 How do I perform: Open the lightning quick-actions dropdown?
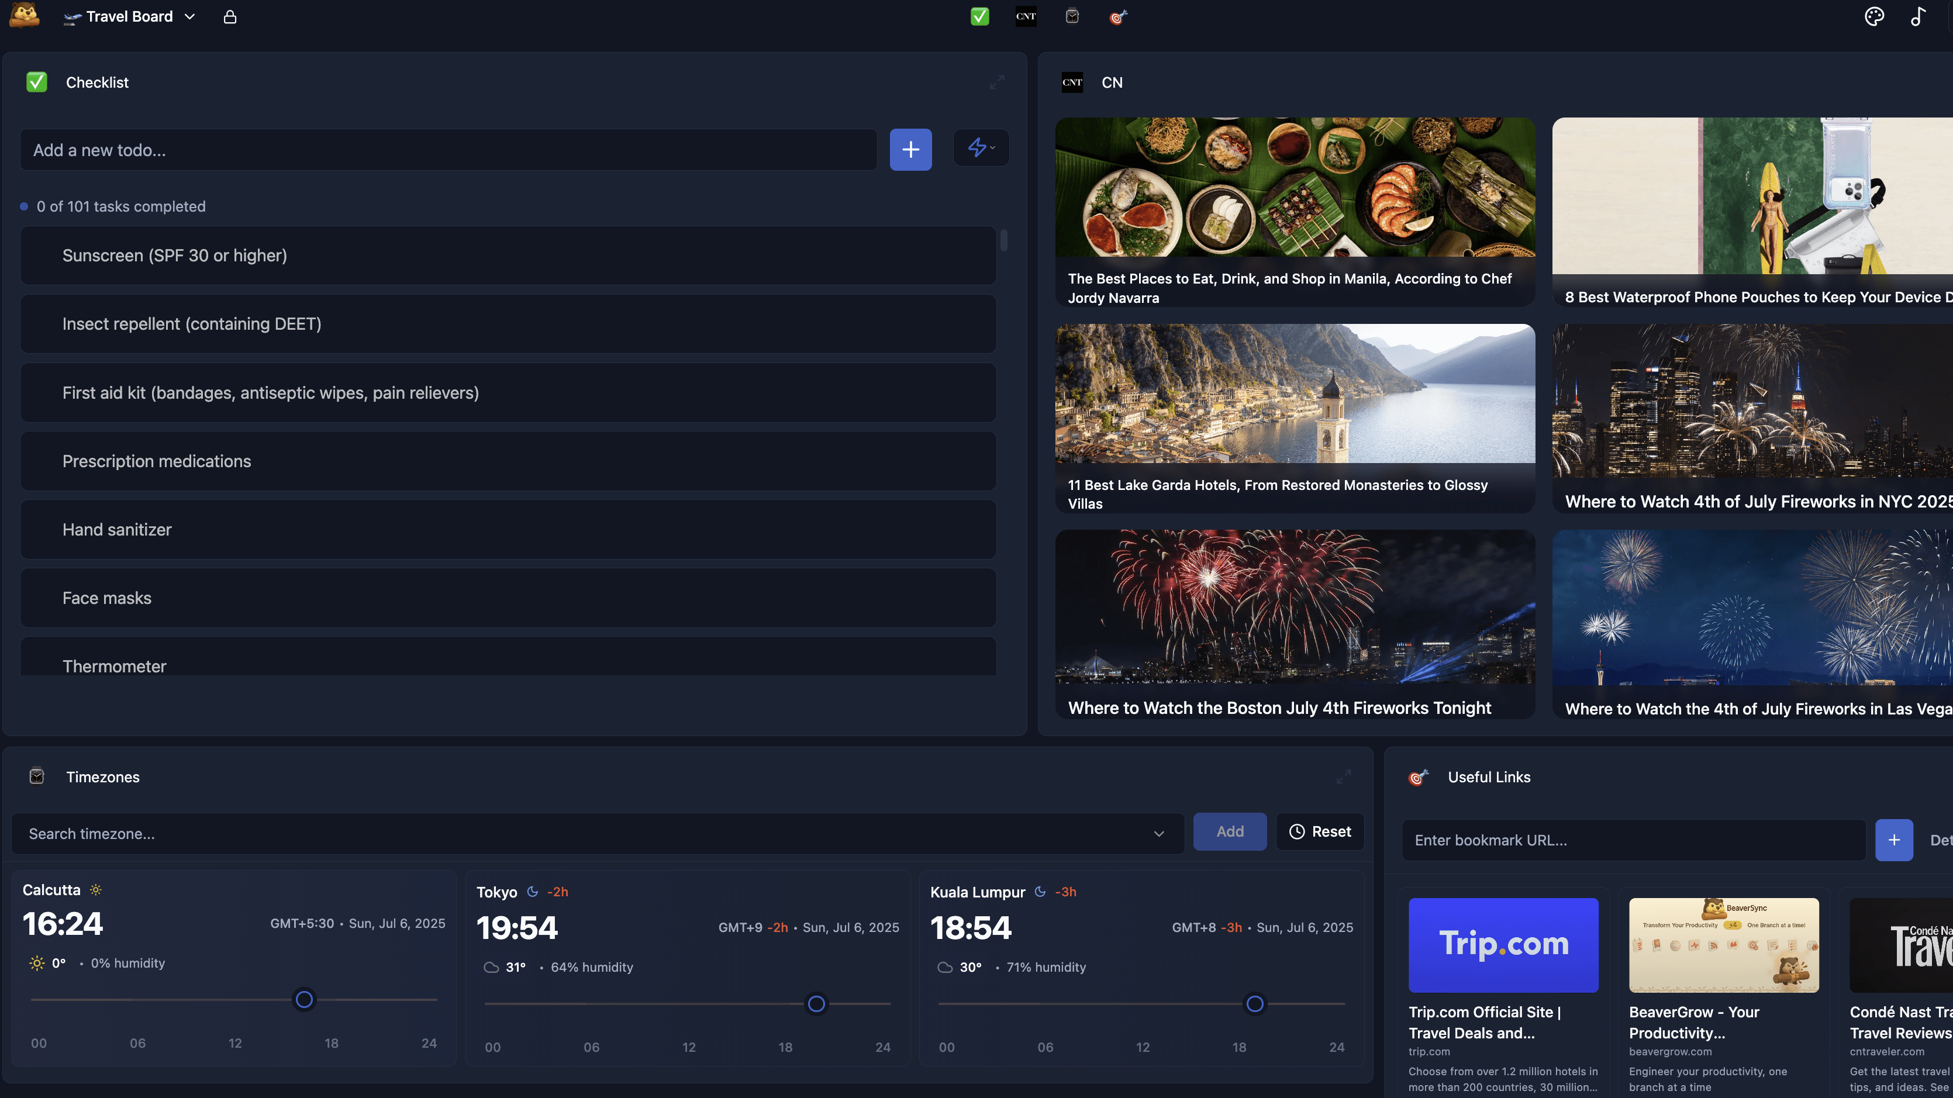pyautogui.click(x=980, y=148)
